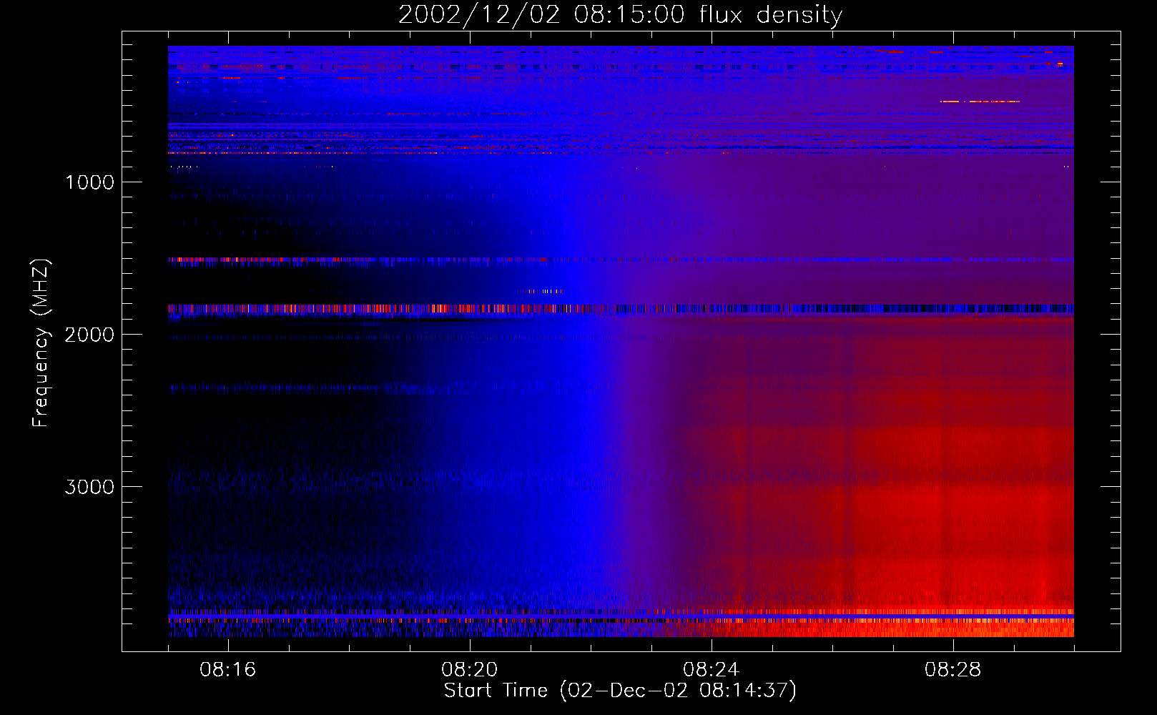This screenshot has width=1157, height=715.
Task: Click the 'Start Time (02-Dec-02 08:14:37)' label
Action: 620,691
